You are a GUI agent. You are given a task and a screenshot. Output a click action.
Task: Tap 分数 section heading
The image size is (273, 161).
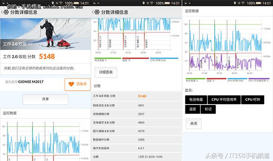pos(97,86)
